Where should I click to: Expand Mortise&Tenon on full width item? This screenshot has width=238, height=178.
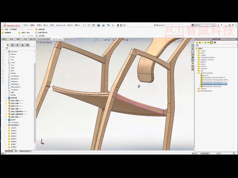click(200, 86)
